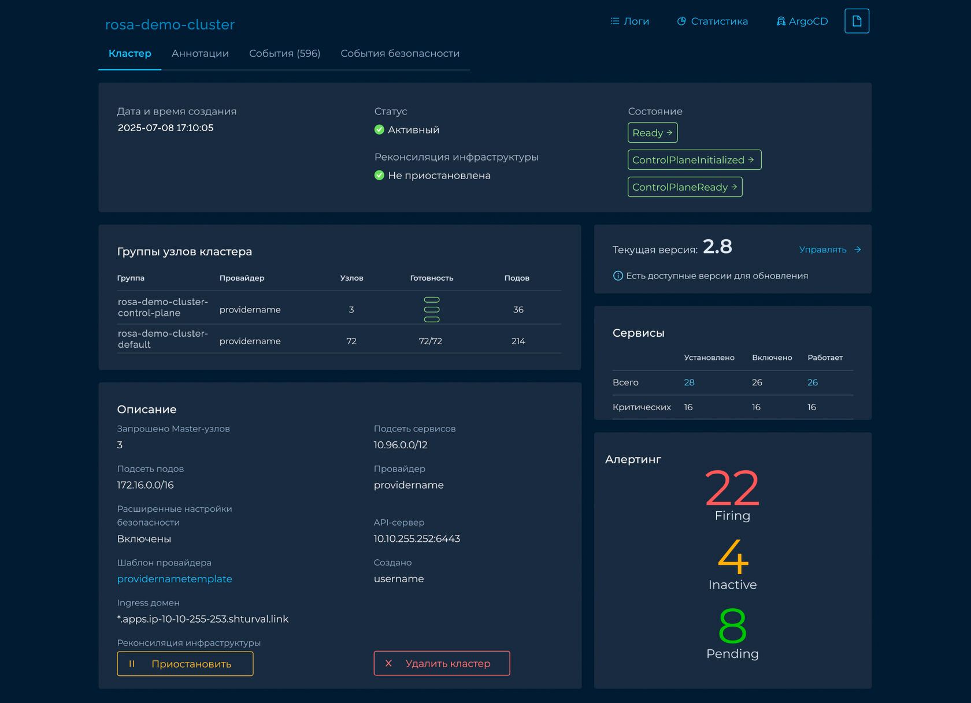Viewport: 971px width, 703px height.
Task: Expand the Ready condition badge
Action: pyautogui.click(x=653, y=133)
